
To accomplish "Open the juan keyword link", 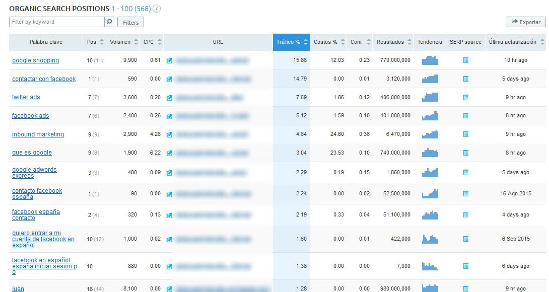I will click(x=18, y=289).
